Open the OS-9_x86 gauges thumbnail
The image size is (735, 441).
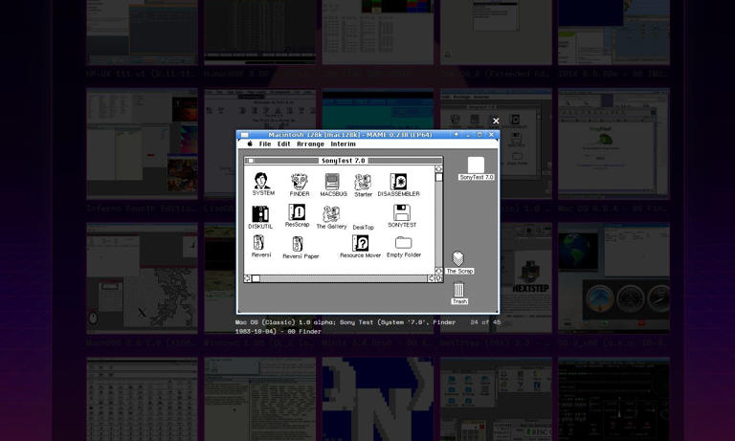[x=613, y=278]
